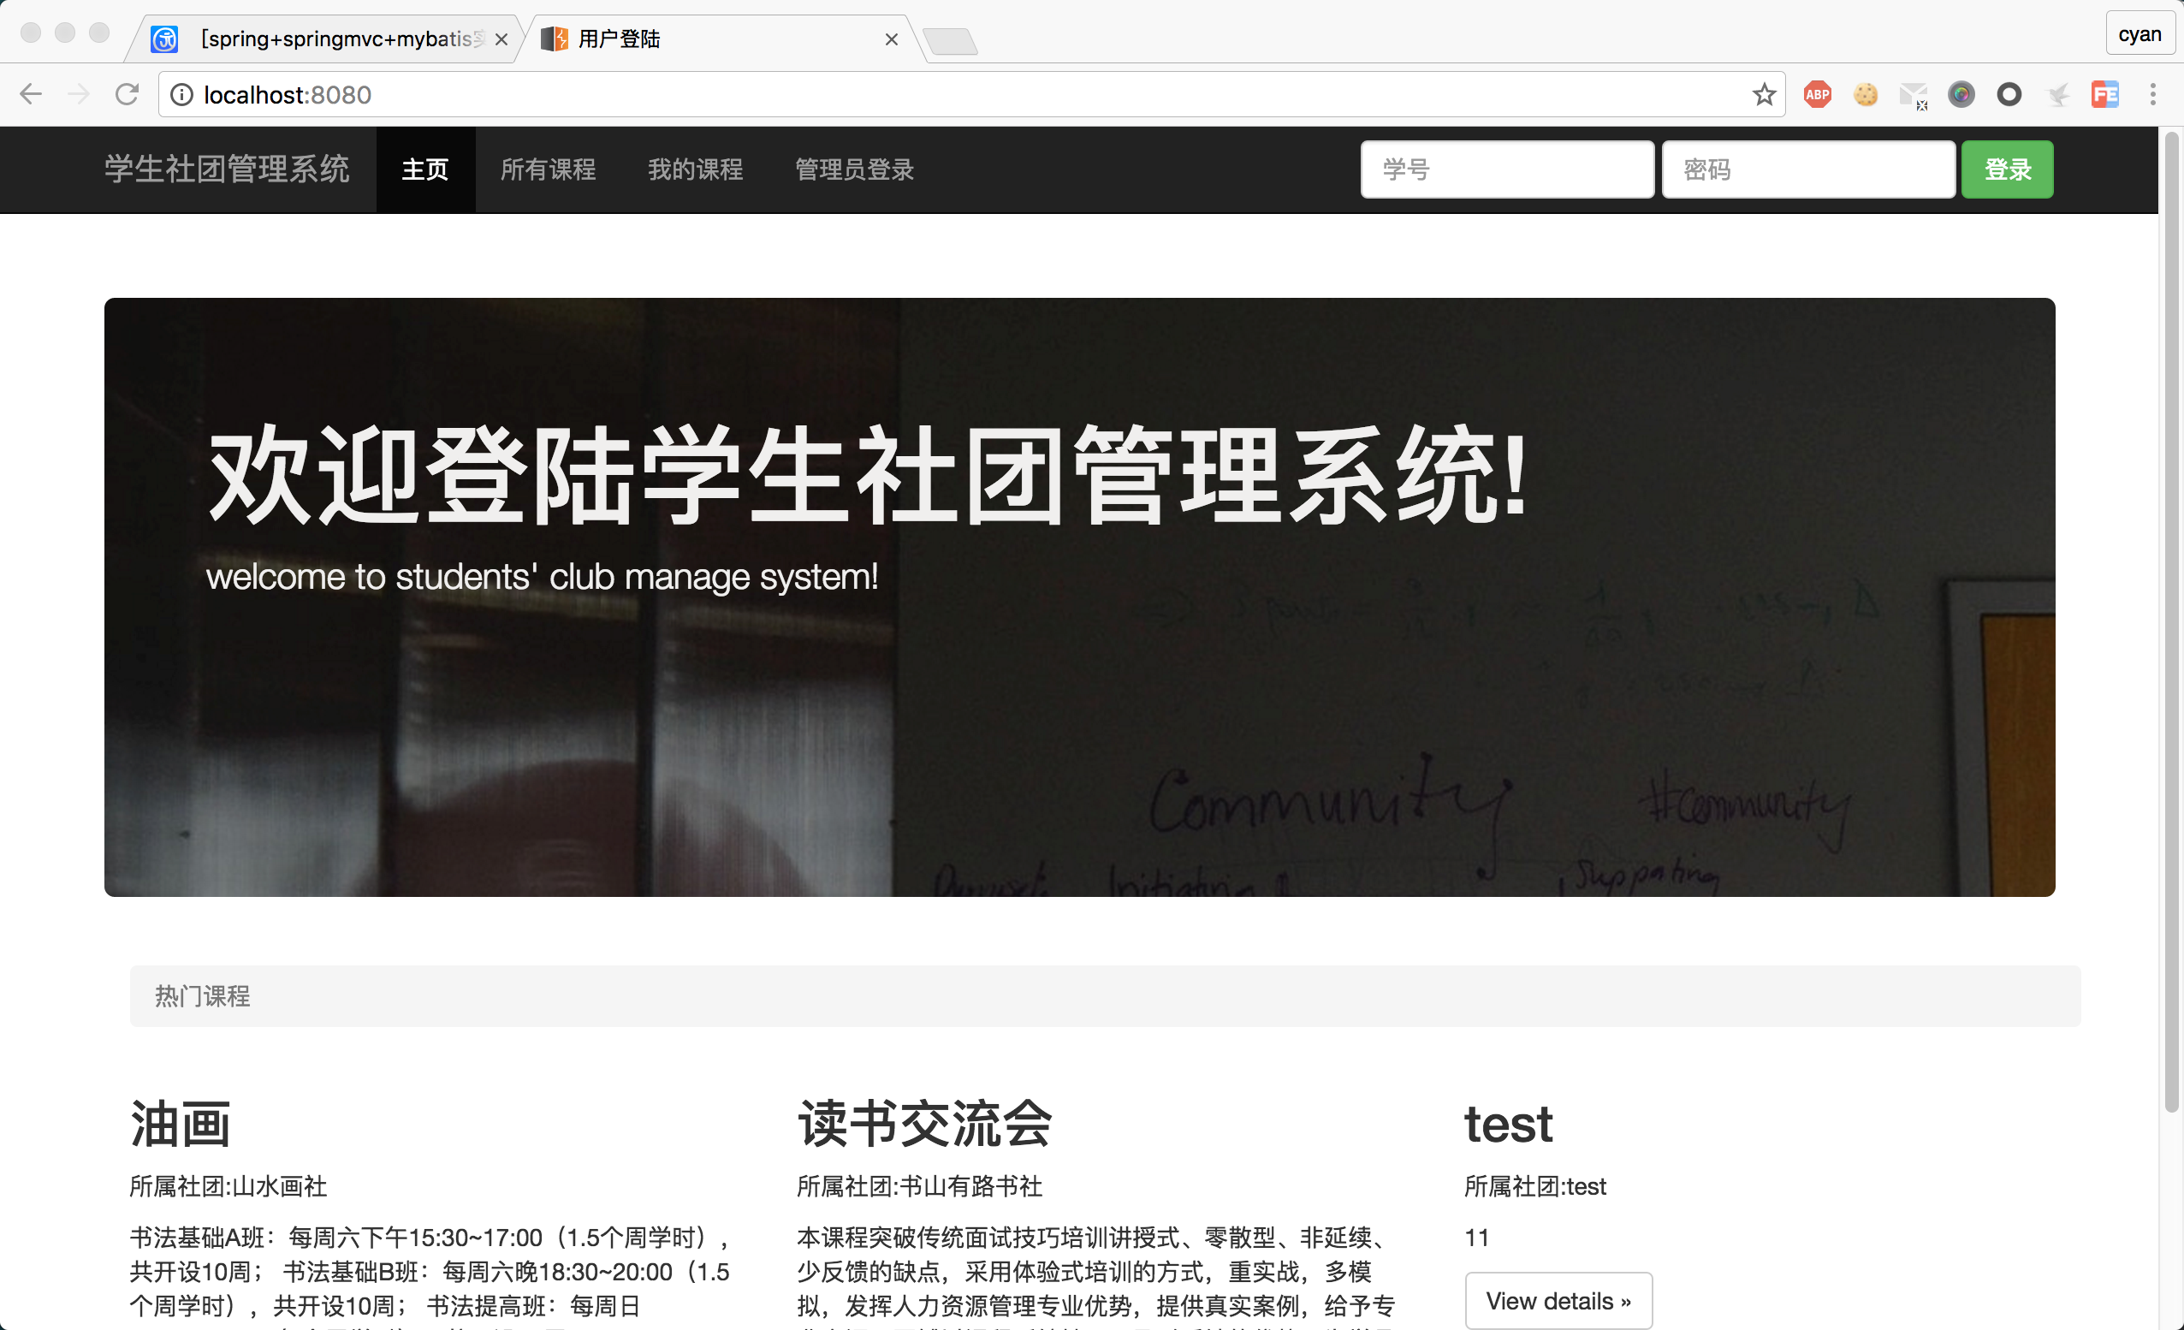Click the dark circle extension icon

pyautogui.click(x=2009, y=94)
